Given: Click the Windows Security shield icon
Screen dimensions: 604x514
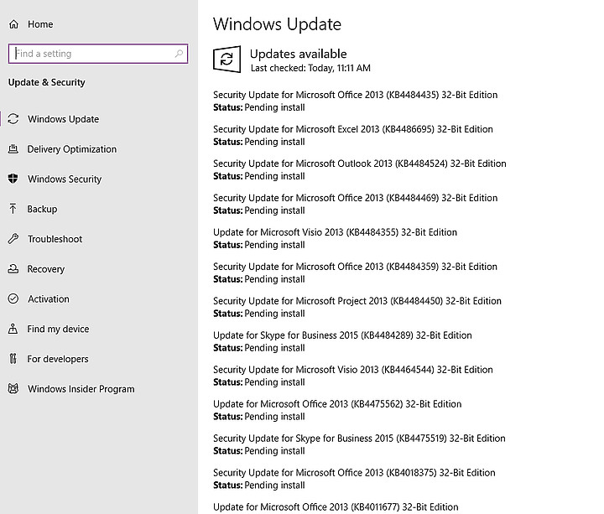Looking at the screenshot, I should 13,179.
